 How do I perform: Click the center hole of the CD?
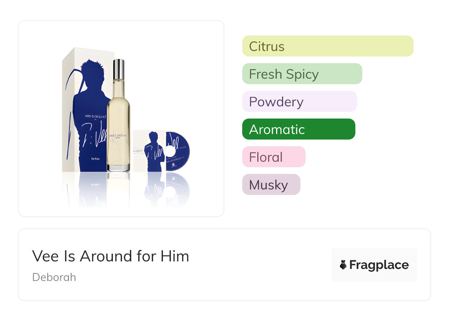click(x=170, y=151)
